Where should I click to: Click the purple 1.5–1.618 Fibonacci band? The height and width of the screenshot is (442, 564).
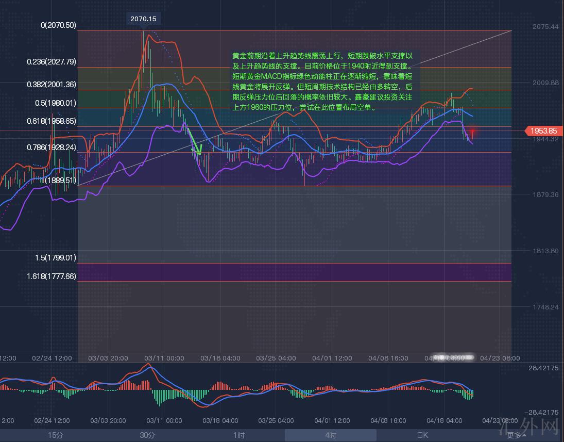[x=294, y=272]
